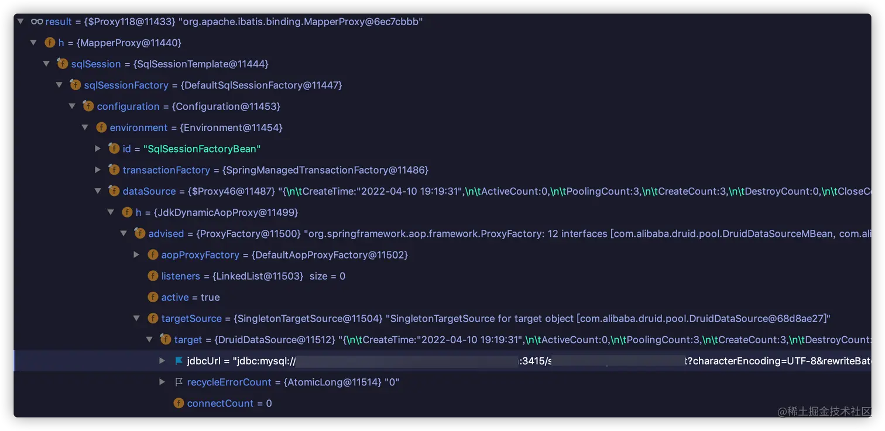This screenshot has height=431, width=885.
Task: Collapse the configuration node arrow
Action: click(72, 106)
